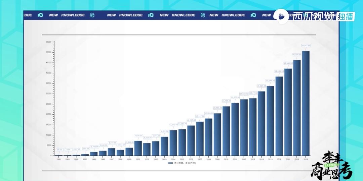Click the 2010 bar
Viewport: 363px width, 181px height.
[226, 131]
